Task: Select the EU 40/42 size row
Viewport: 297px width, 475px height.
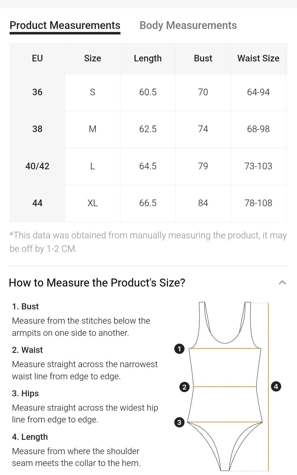Action: [x=37, y=166]
